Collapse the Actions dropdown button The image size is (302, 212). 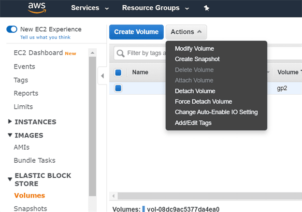pyautogui.click(x=186, y=32)
